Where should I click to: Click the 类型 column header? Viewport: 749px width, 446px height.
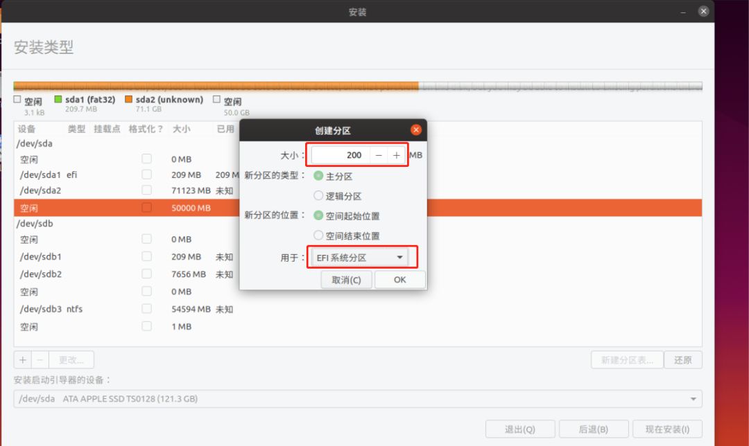pyautogui.click(x=76, y=129)
